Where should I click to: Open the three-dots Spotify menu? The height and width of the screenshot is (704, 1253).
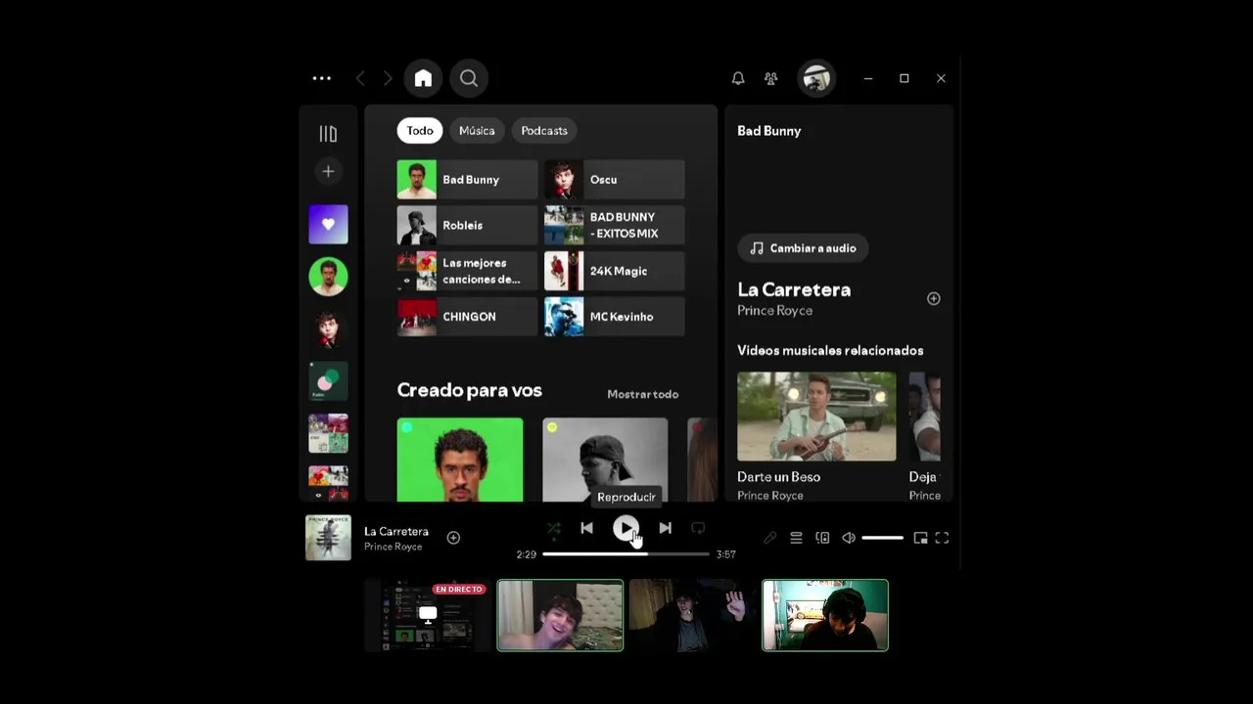pyautogui.click(x=321, y=78)
